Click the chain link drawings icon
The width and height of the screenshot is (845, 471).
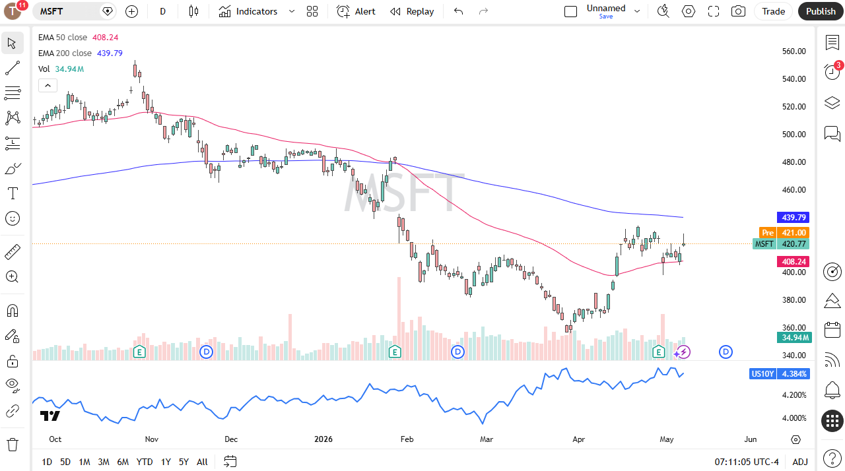12,411
